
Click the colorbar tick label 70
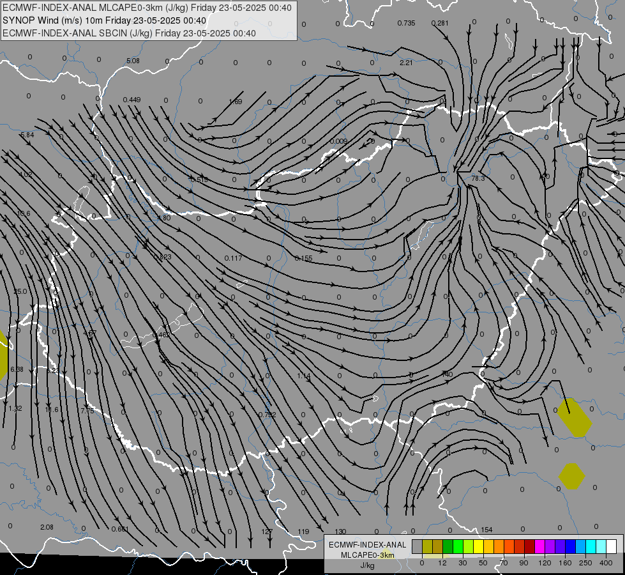tap(504, 563)
